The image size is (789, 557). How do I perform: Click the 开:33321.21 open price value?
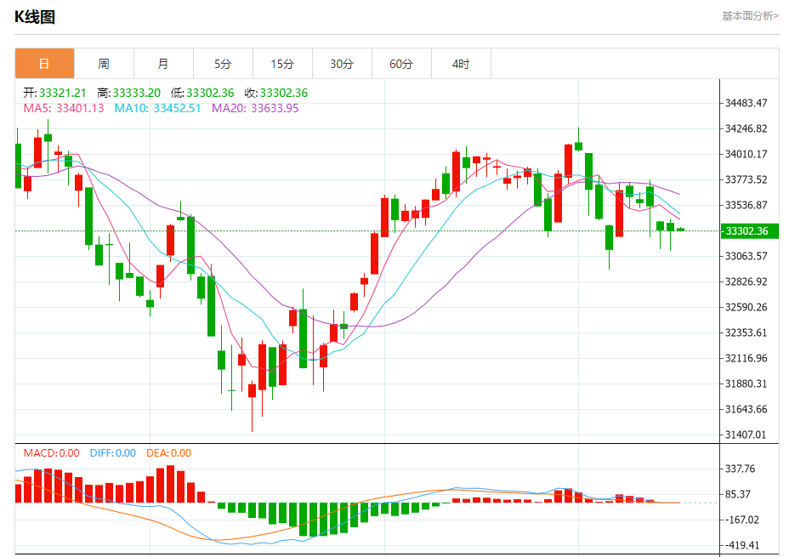point(55,93)
